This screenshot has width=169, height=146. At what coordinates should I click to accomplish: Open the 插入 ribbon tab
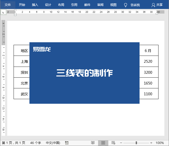click(35, 5)
